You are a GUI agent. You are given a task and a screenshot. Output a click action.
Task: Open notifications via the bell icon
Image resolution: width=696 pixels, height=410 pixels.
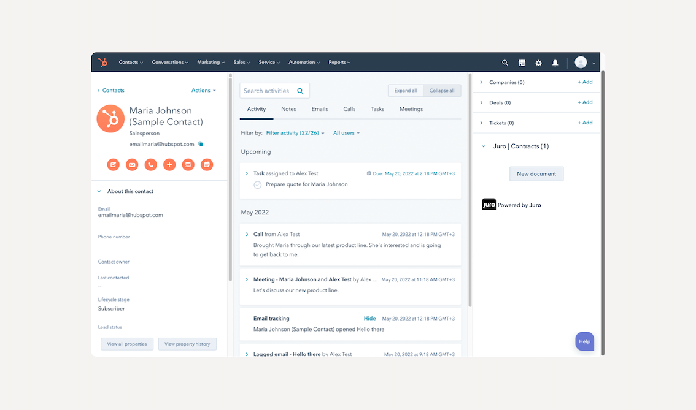click(x=555, y=62)
